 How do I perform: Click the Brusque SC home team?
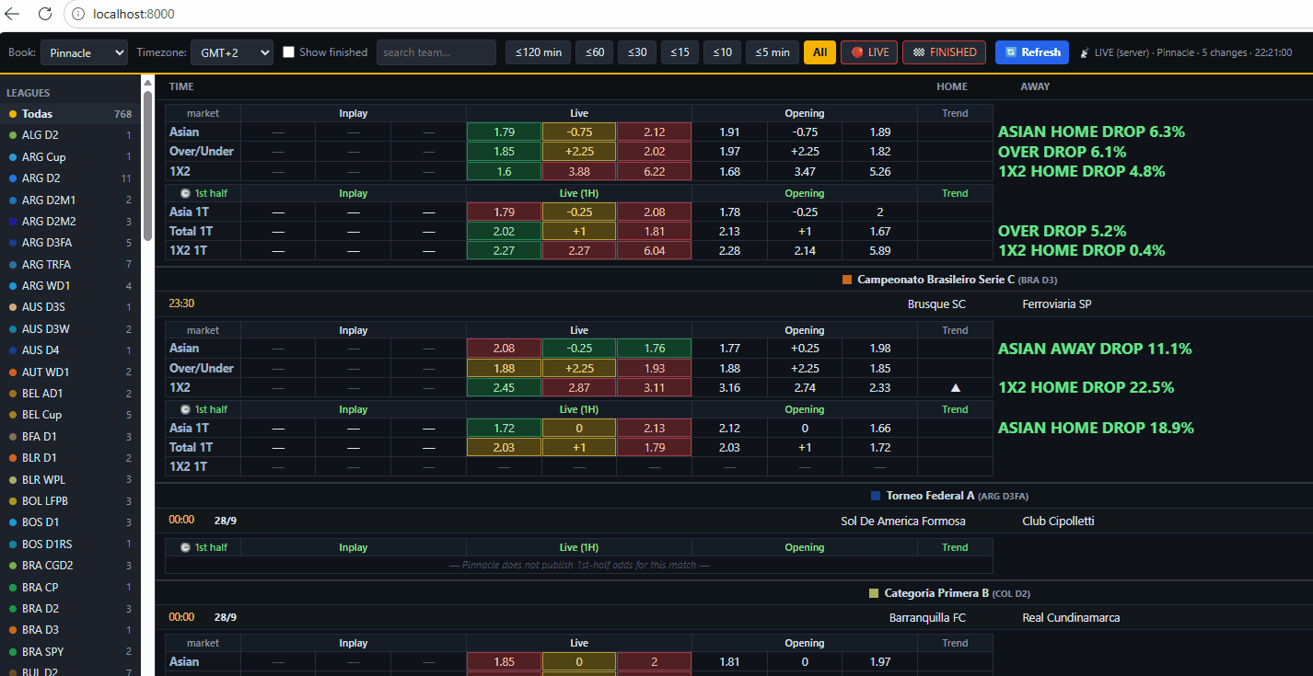[936, 304]
